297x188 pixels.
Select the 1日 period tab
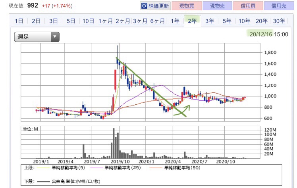19,21
